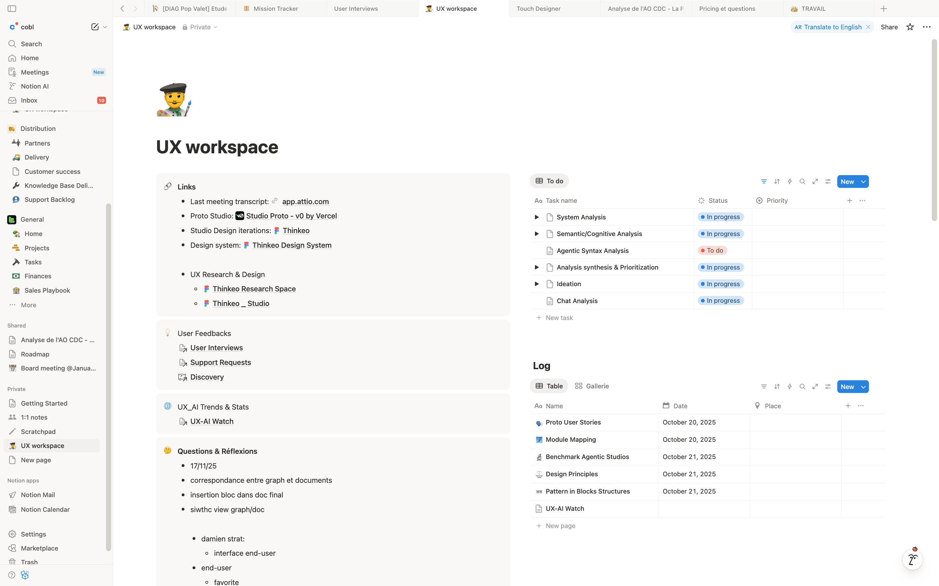Click the painter emoji page icon

(174, 99)
